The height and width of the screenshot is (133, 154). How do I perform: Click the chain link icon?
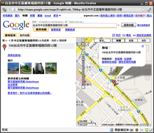134,35
